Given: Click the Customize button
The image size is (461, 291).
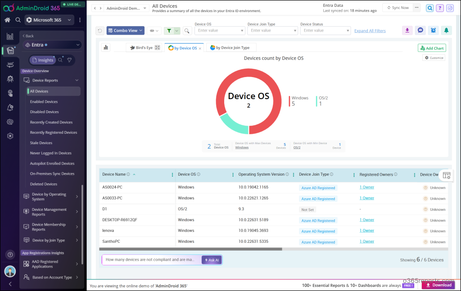Looking at the screenshot, I should (x=434, y=58).
